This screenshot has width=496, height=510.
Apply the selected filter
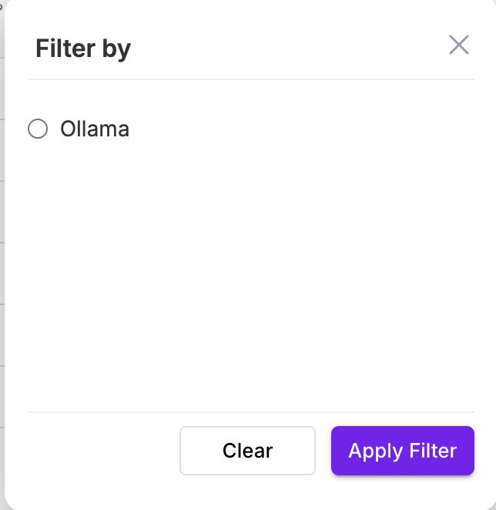[x=402, y=451]
